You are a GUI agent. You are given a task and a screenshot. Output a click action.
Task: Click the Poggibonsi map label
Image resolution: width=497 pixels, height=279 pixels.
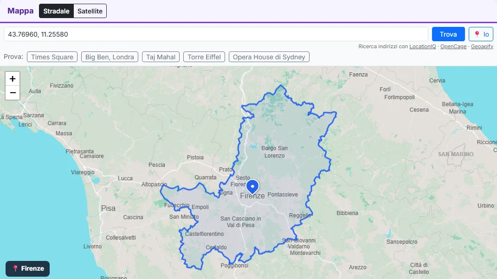(234, 266)
